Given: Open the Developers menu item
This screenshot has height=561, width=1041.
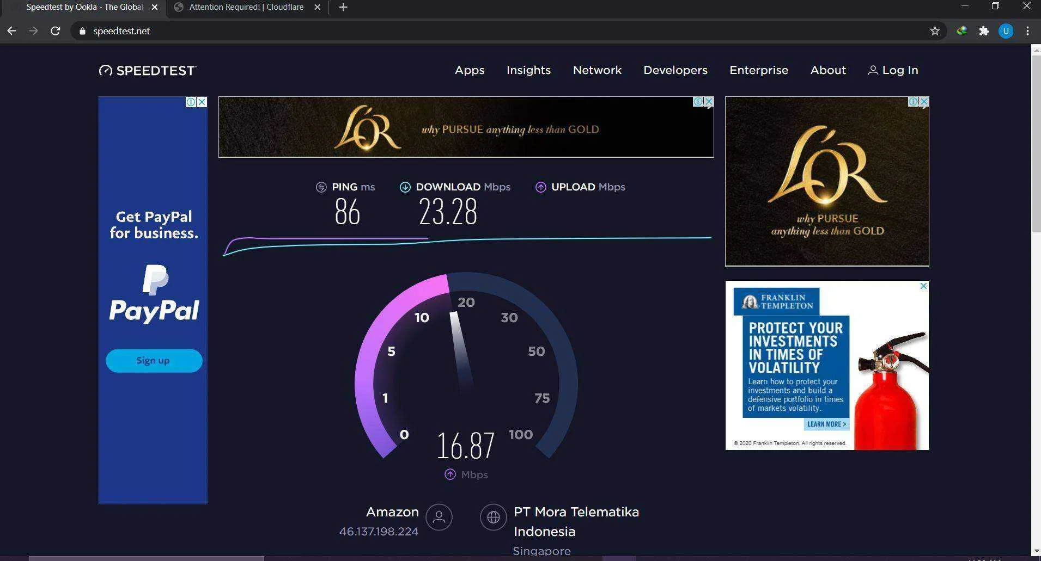Looking at the screenshot, I should (x=675, y=70).
